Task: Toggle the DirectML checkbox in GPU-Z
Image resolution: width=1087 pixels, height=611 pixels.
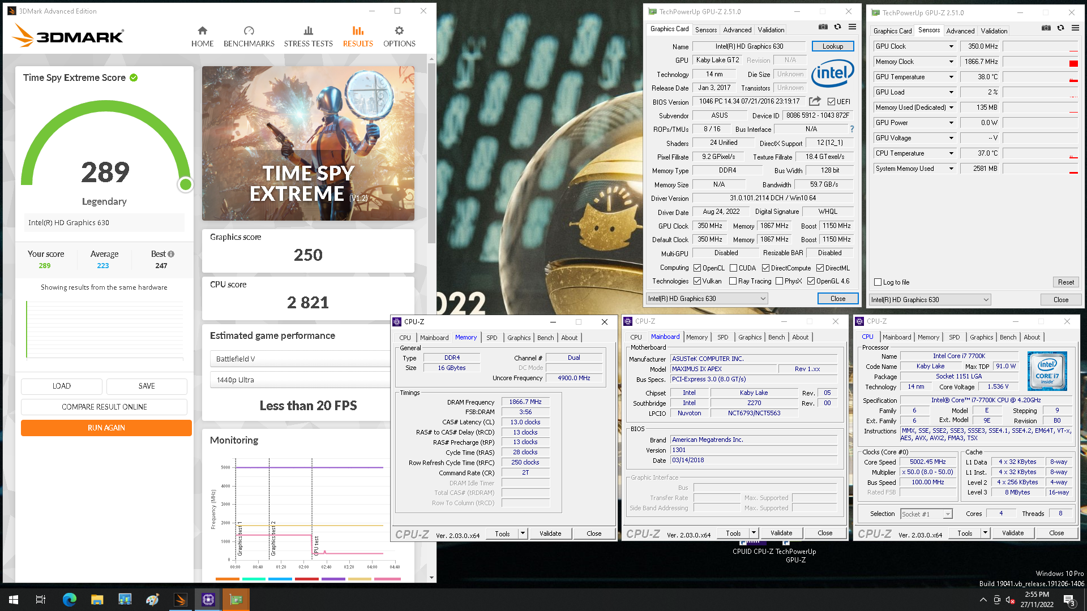Action: tap(820, 268)
